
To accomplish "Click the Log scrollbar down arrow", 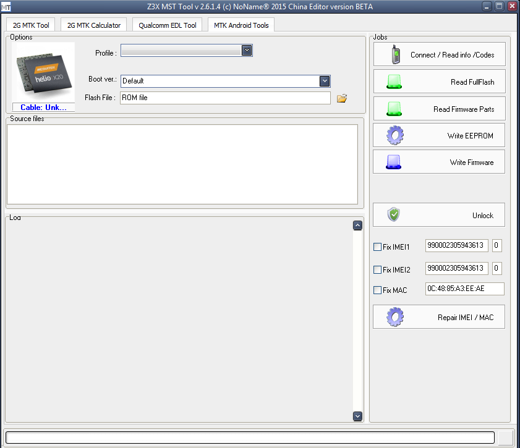I will (357, 416).
